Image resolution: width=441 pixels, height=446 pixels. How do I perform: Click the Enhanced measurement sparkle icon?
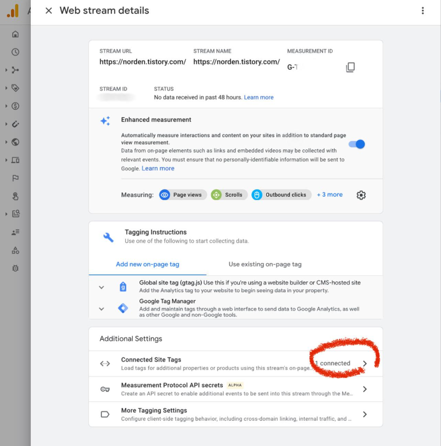click(x=105, y=121)
